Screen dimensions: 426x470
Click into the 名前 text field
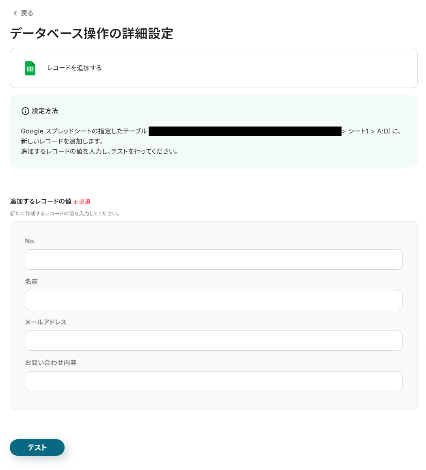pos(214,300)
